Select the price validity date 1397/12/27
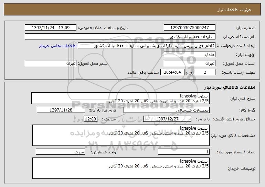Image resolution: width=265 pixels, height=187 pixels. 167,119
